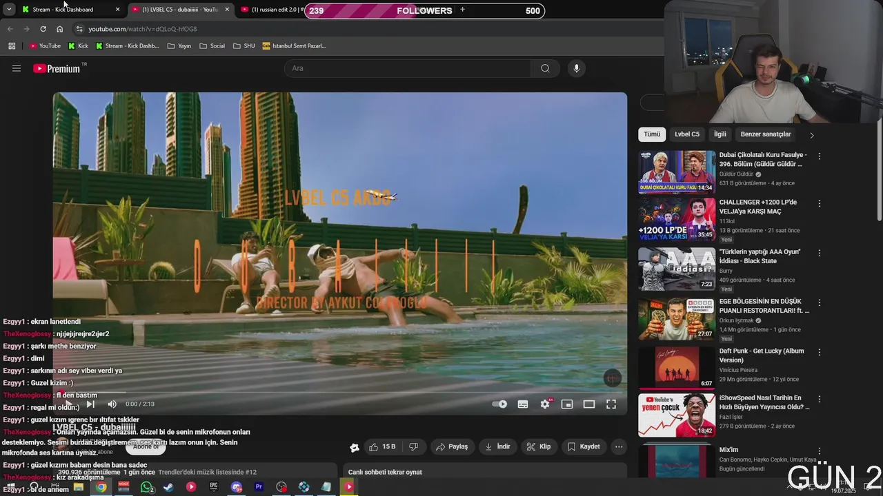Open more actions ellipsis below video

[619, 446]
